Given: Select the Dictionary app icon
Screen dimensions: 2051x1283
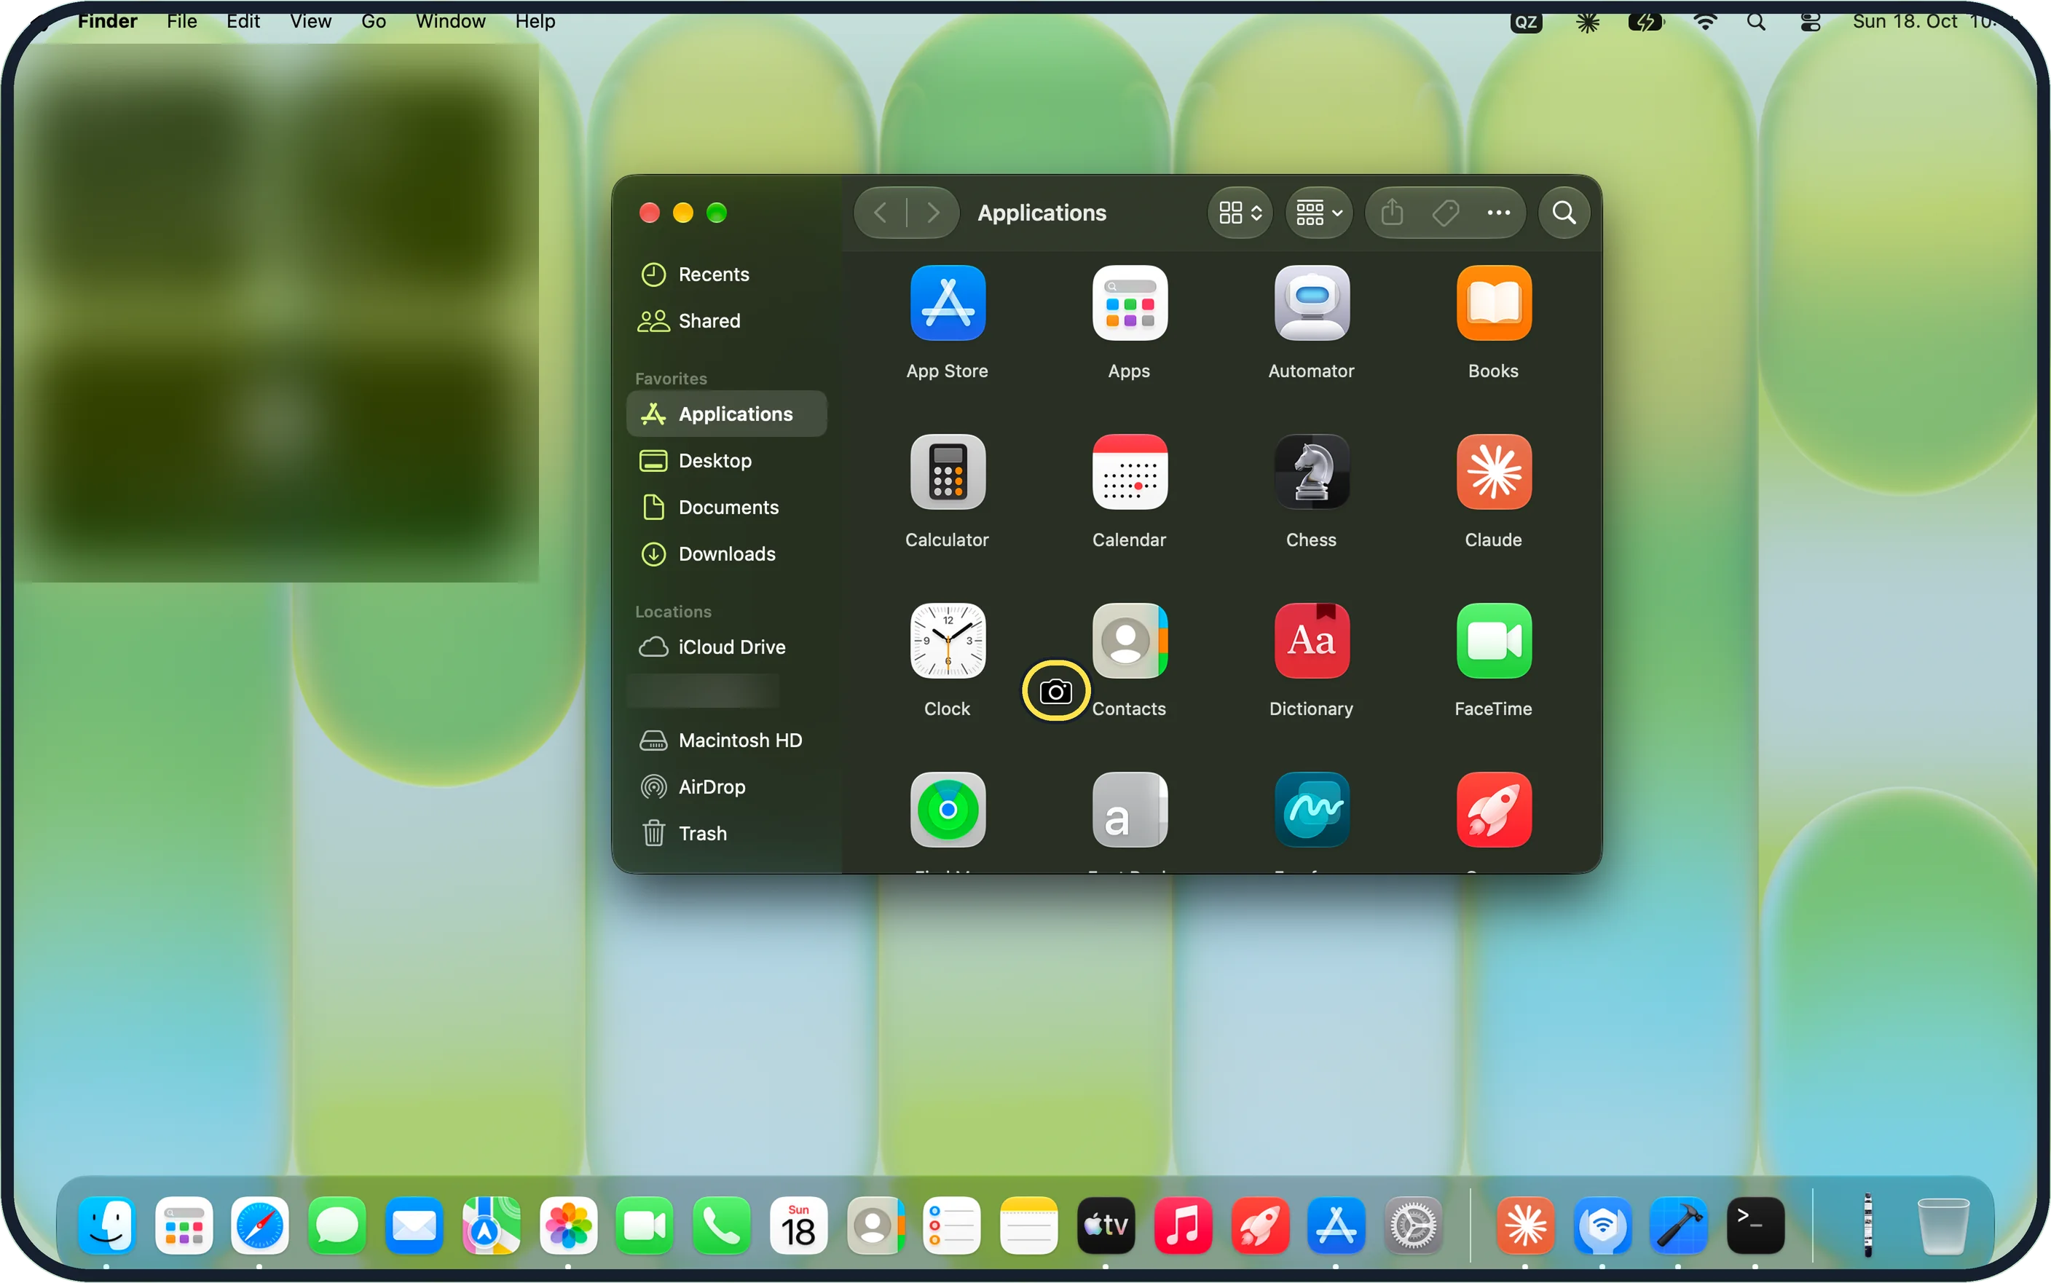Looking at the screenshot, I should coord(1311,641).
